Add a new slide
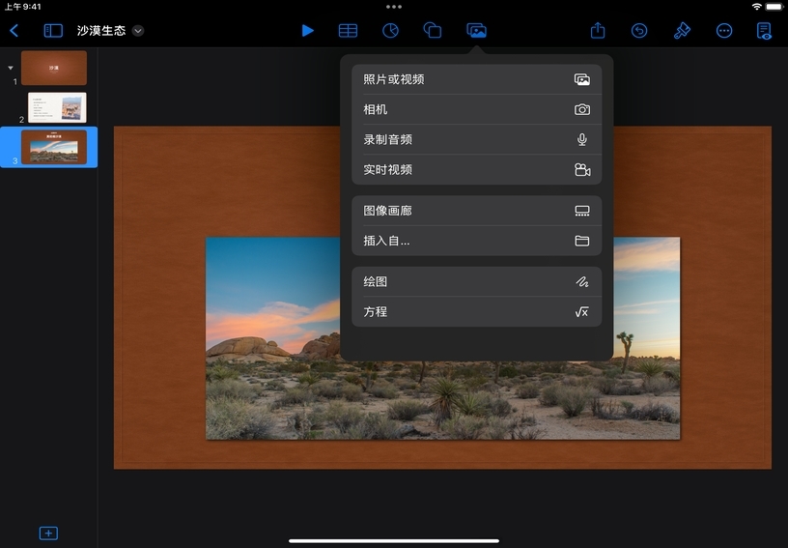Viewport: 788px width, 548px height. coord(48,534)
